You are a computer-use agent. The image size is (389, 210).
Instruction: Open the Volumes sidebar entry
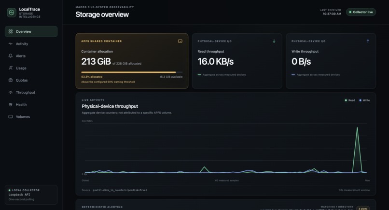[x=31, y=117]
